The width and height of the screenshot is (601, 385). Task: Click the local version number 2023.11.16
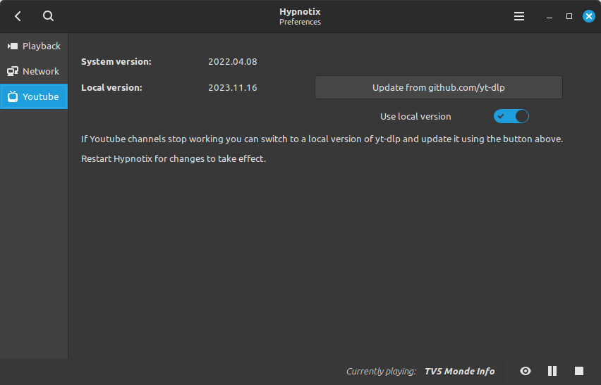[x=233, y=87]
